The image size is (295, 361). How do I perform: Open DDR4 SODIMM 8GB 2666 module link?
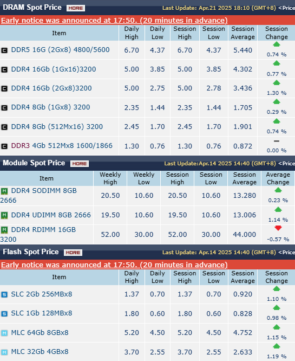coord(38,196)
